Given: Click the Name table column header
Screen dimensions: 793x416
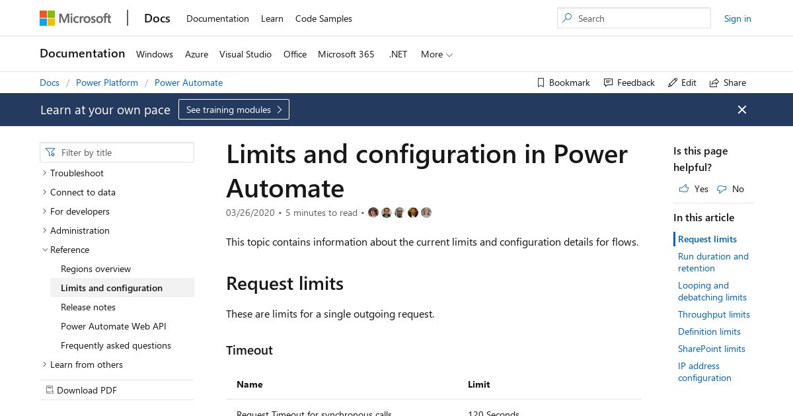Looking at the screenshot, I should [x=250, y=384].
